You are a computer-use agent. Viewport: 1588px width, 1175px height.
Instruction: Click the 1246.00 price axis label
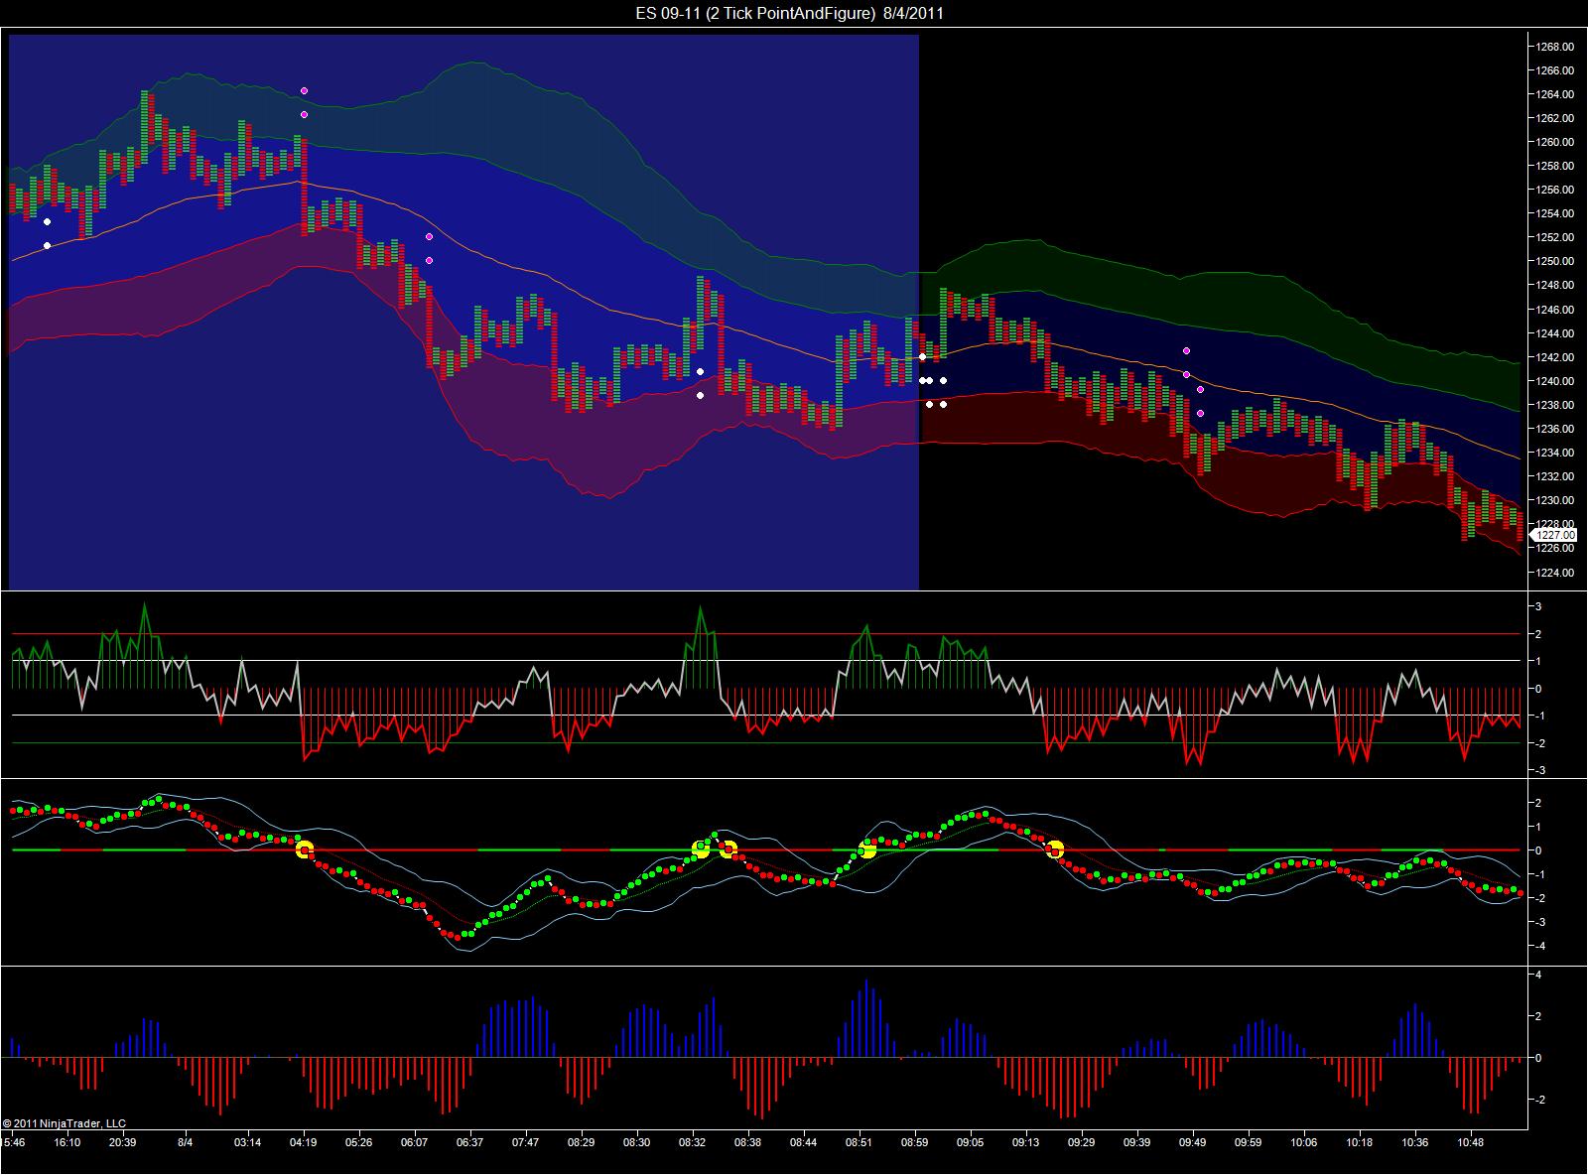[1555, 310]
